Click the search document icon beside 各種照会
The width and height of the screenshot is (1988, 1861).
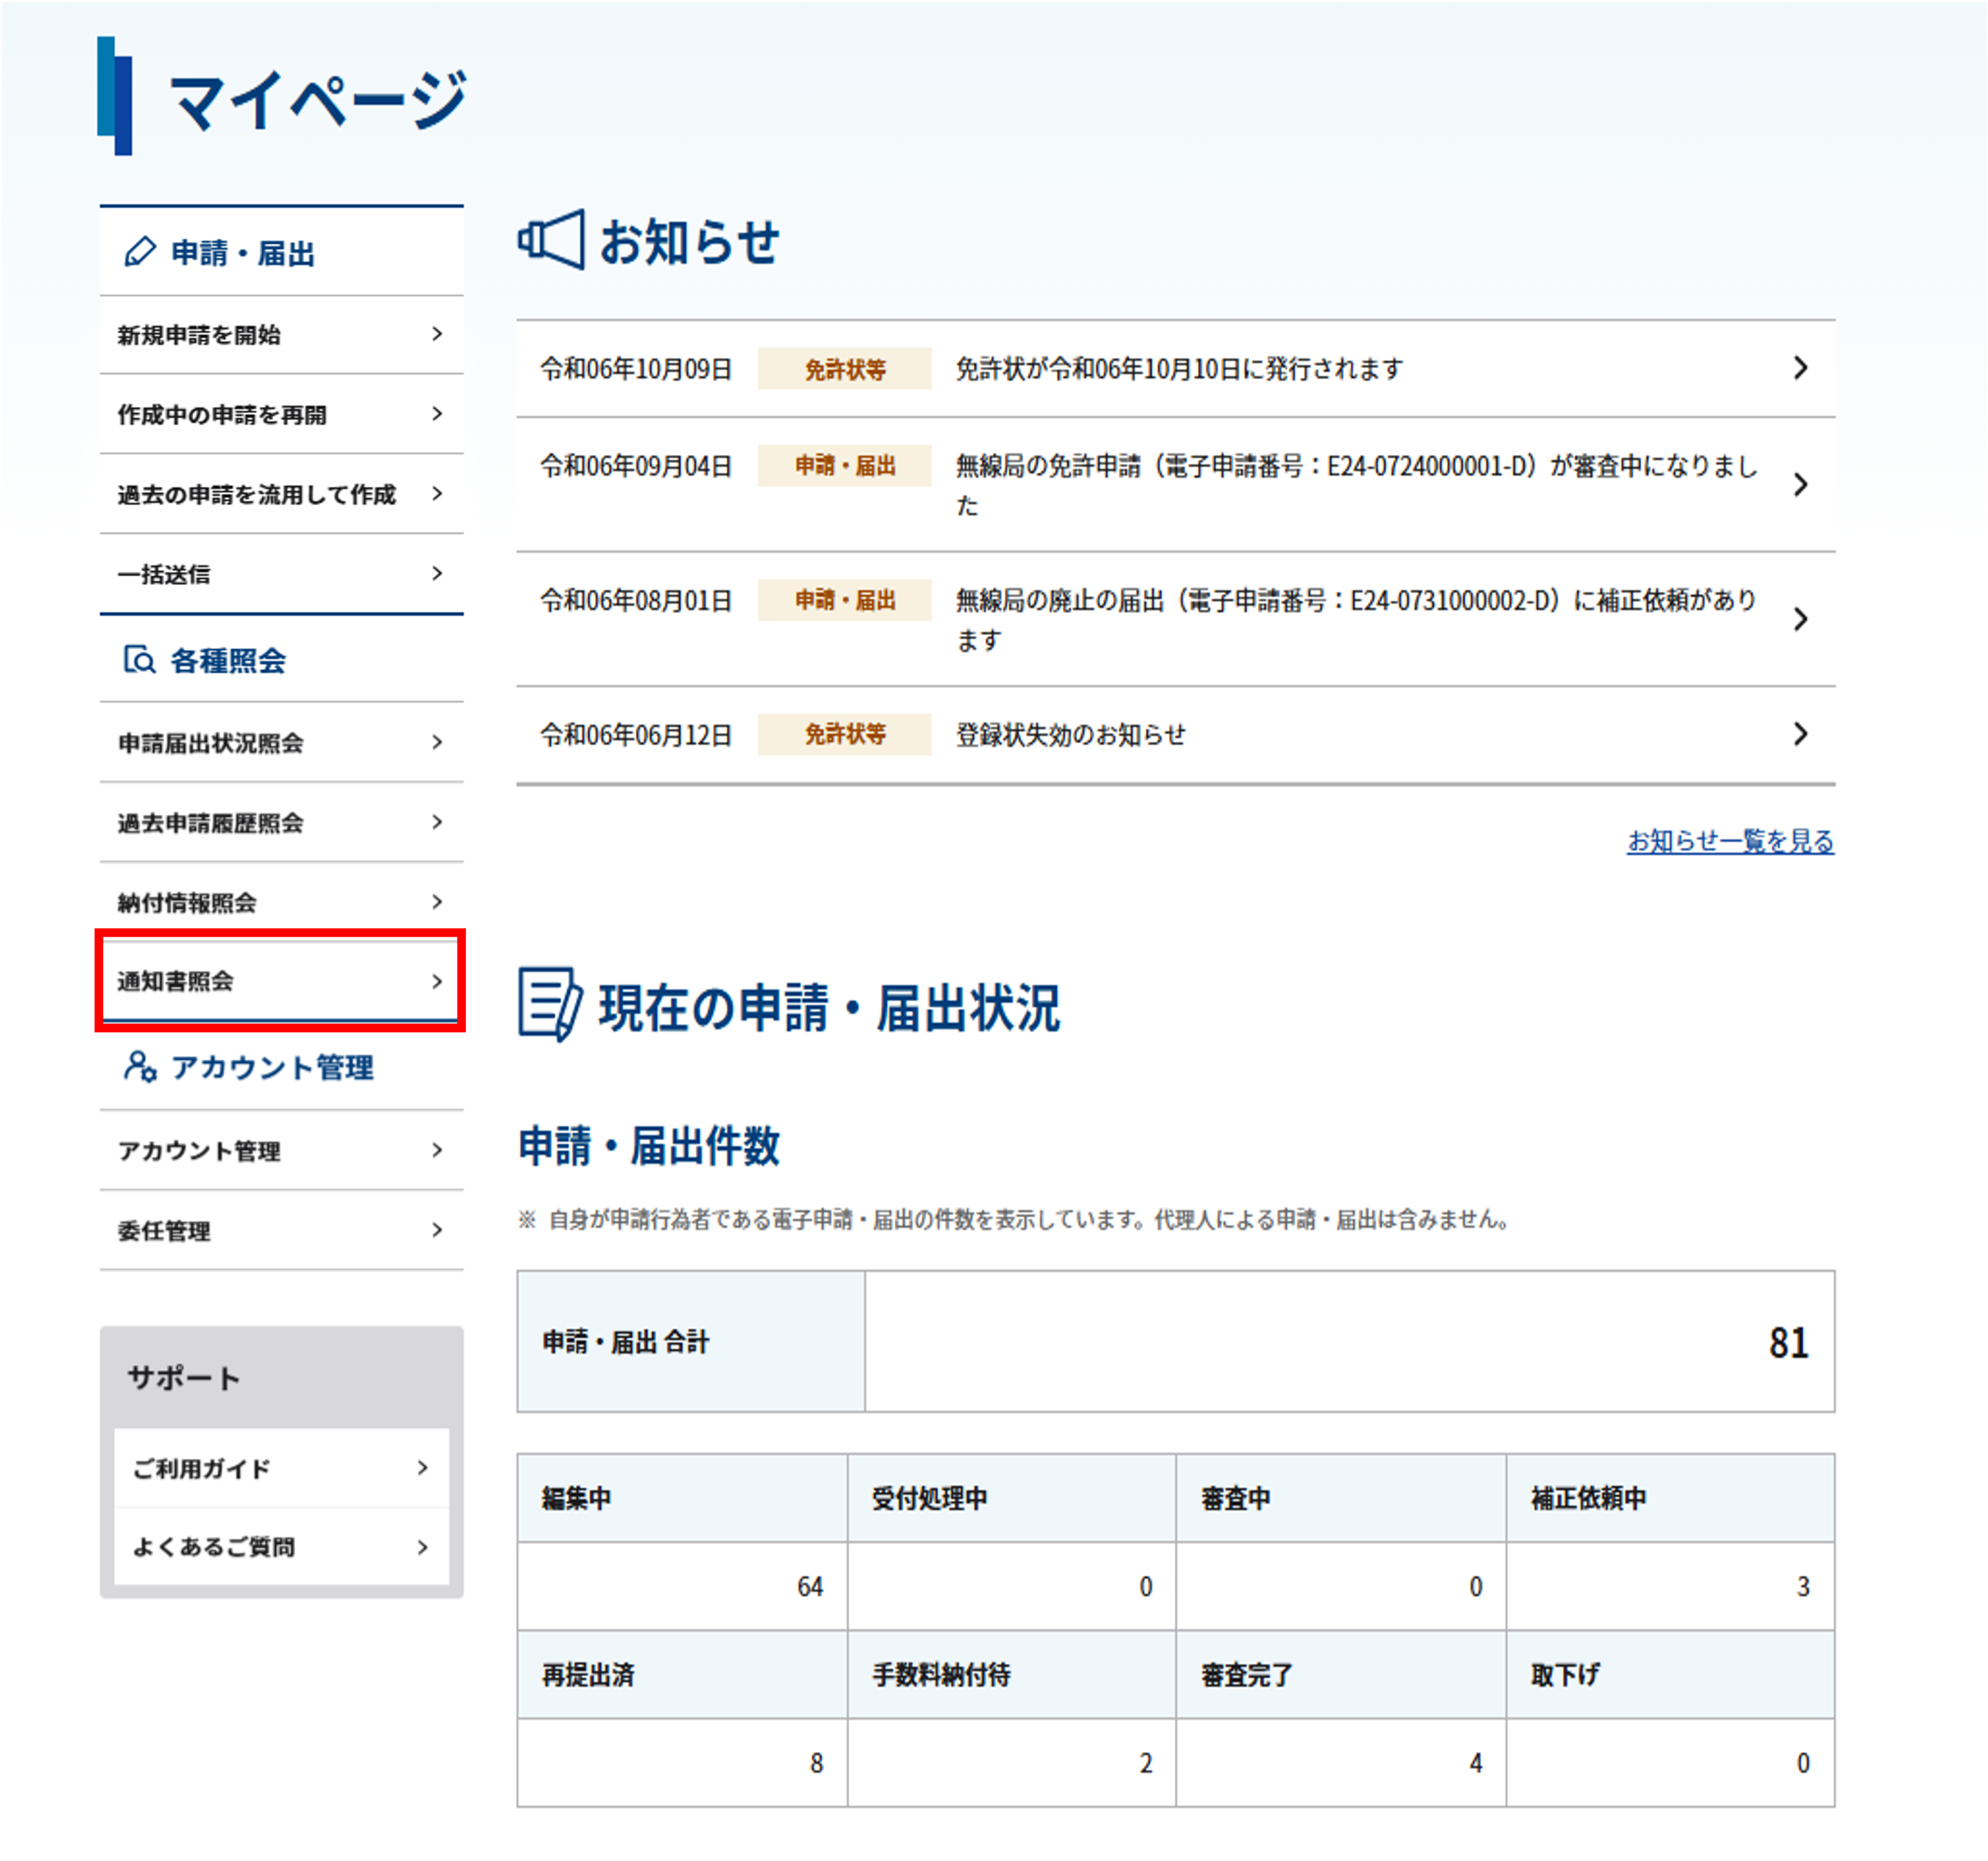pos(139,660)
